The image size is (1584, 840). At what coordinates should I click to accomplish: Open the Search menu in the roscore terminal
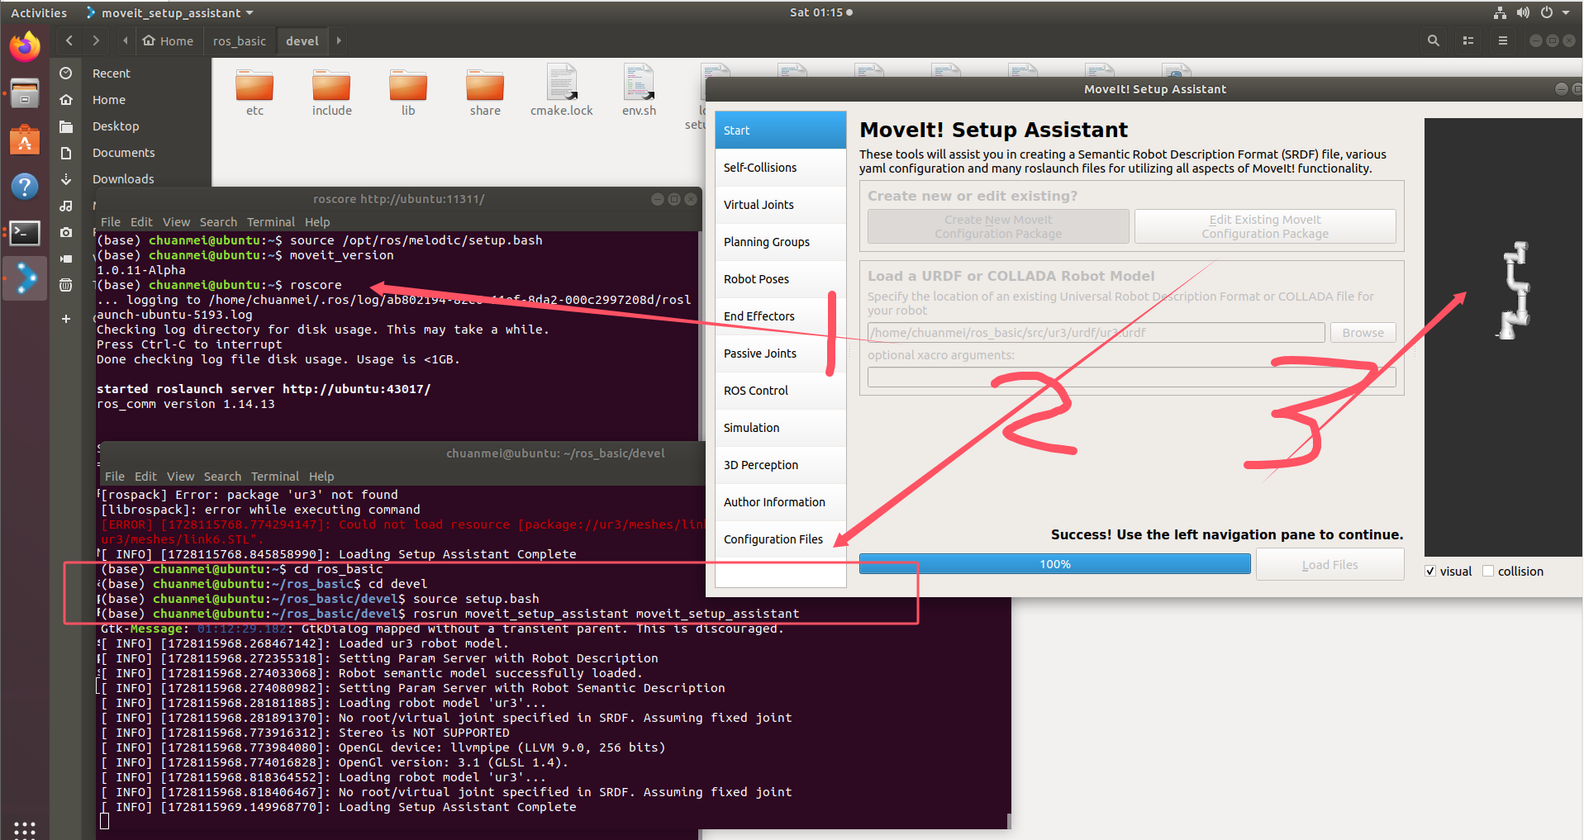point(218,221)
